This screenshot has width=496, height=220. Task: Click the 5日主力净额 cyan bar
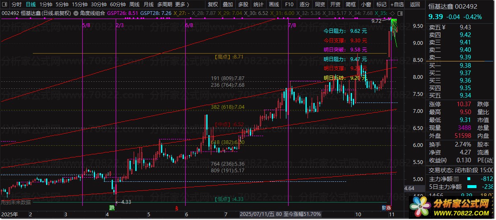pyautogui.click(x=472, y=187)
